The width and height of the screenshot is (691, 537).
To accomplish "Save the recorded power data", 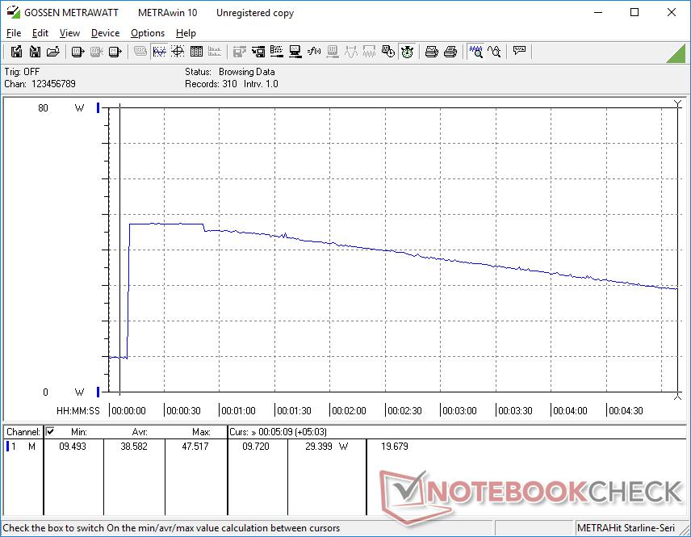I will pos(34,51).
